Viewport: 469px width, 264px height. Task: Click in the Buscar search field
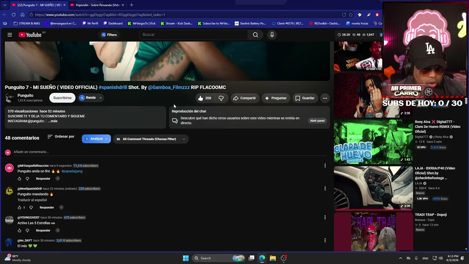point(193,35)
